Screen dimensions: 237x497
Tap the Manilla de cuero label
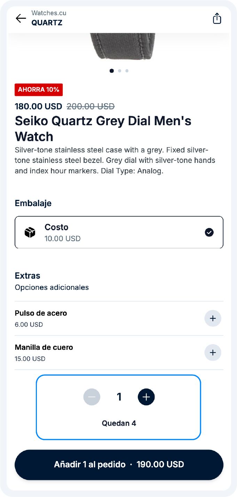[44, 347]
